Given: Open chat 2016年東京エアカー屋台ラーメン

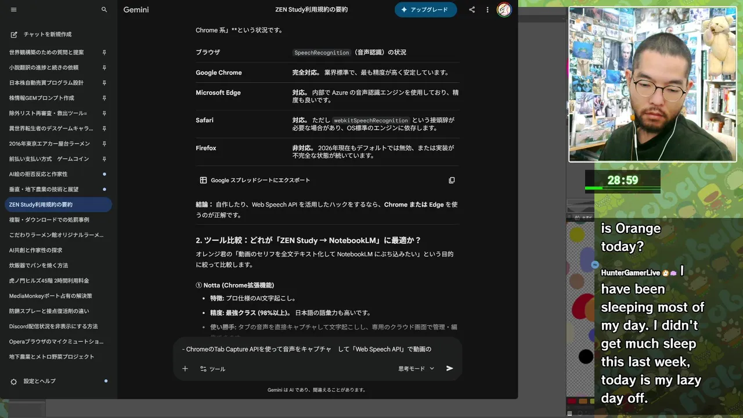Looking at the screenshot, I should coord(49,143).
